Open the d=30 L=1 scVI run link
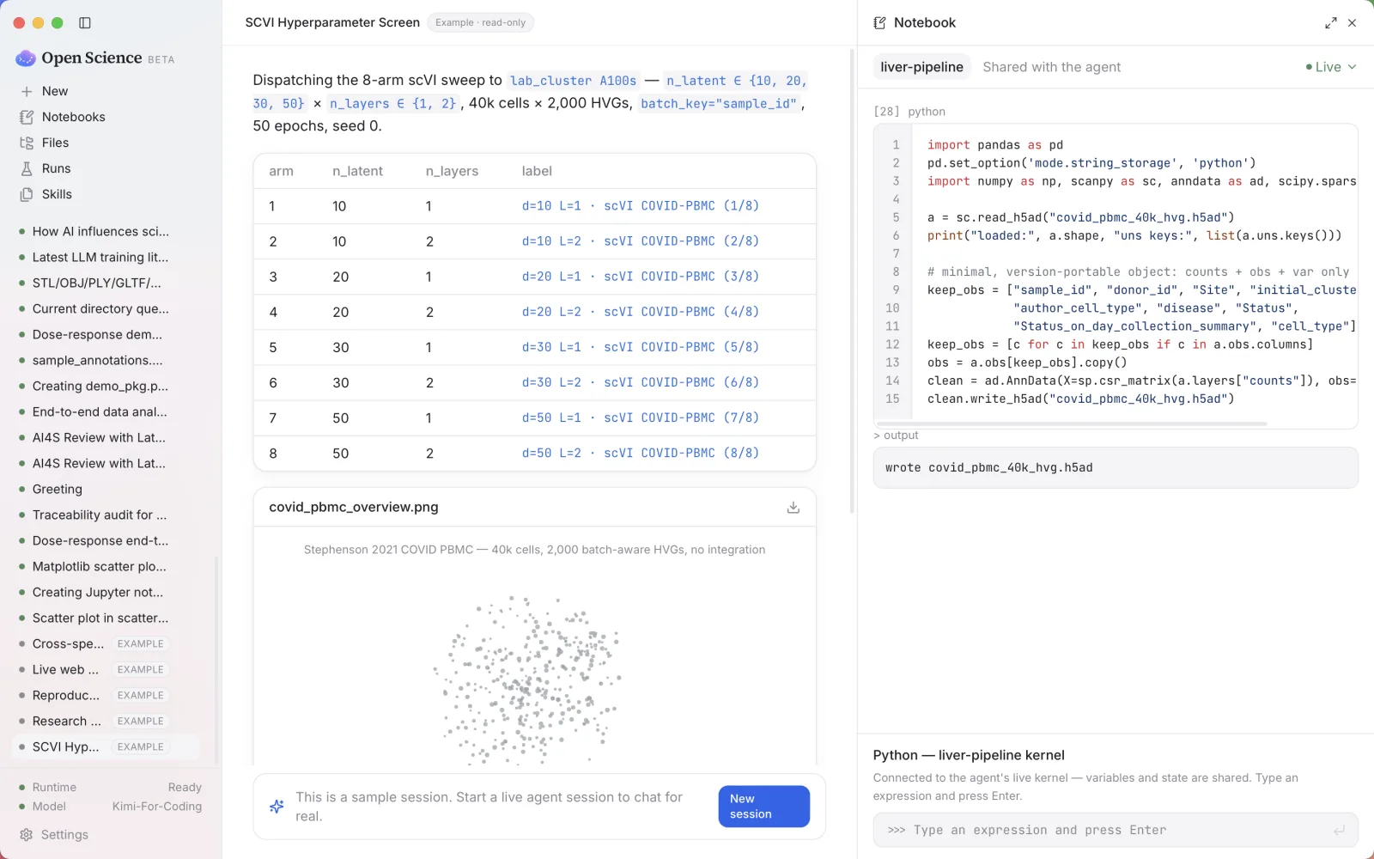 click(x=641, y=347)
